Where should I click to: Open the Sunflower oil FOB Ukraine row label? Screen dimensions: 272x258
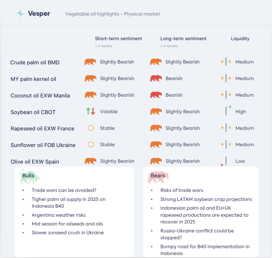point(43,145)
